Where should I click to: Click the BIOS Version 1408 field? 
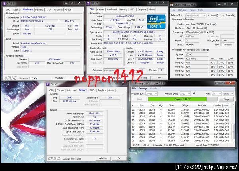(50, 47)
